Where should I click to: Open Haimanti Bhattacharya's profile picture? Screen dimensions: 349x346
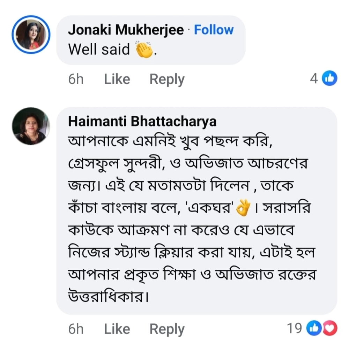coord(31,126)
